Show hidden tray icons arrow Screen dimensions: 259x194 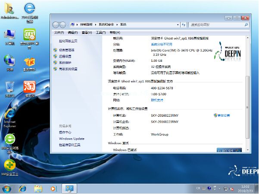tap(219, 189)
